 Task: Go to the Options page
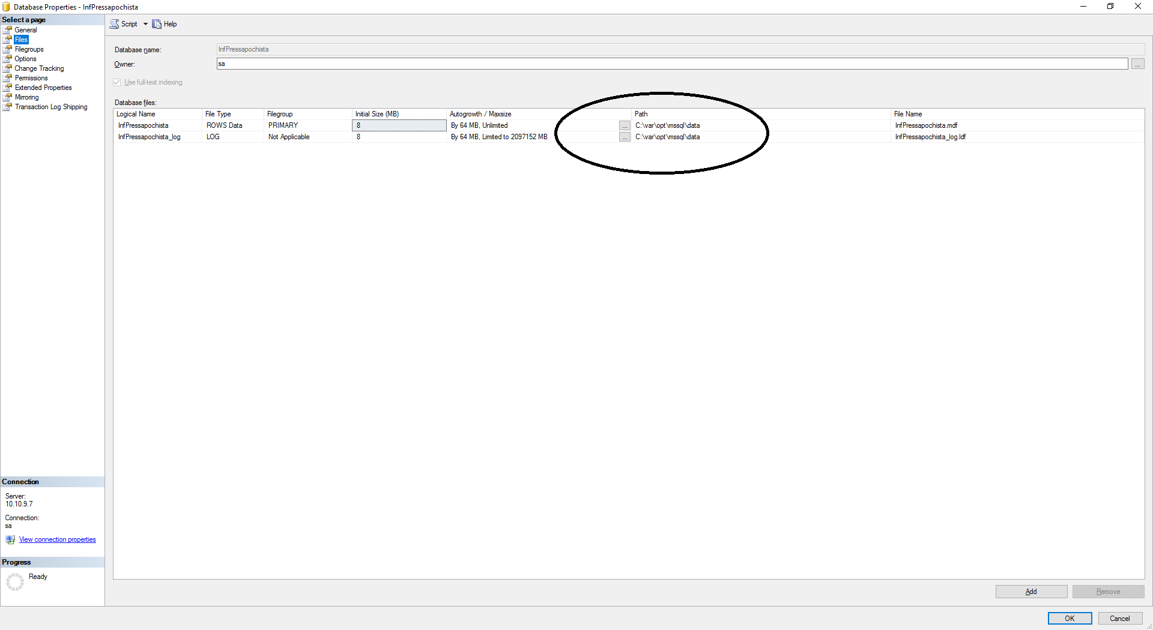(25, 59)
